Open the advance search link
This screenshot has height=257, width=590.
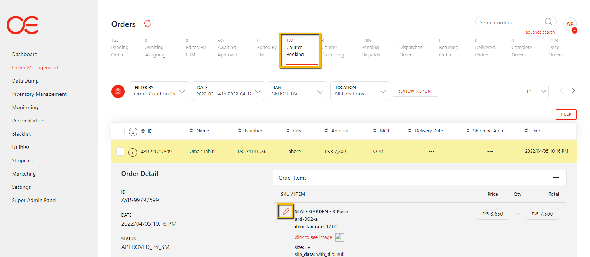pos(540,32)
